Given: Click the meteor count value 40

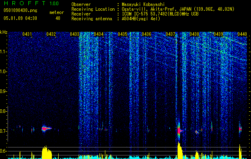Looking at the screenshot, I should 58,18.
